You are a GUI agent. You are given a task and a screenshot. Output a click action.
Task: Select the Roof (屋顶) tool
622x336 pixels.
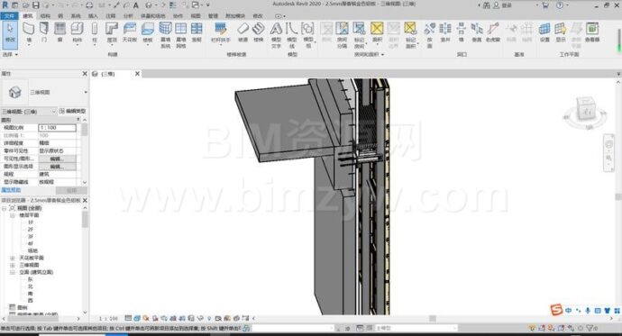[112, 32]
